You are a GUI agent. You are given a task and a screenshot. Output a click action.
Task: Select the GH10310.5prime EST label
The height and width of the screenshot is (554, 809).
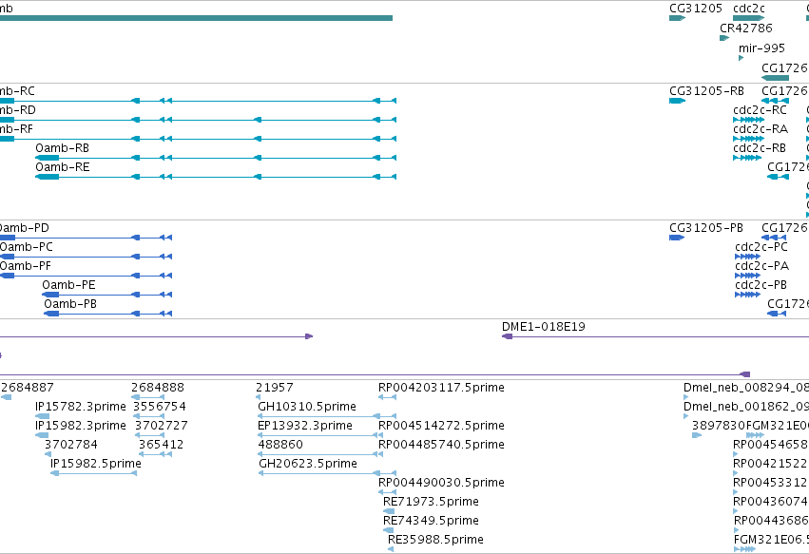coord(307,407)
